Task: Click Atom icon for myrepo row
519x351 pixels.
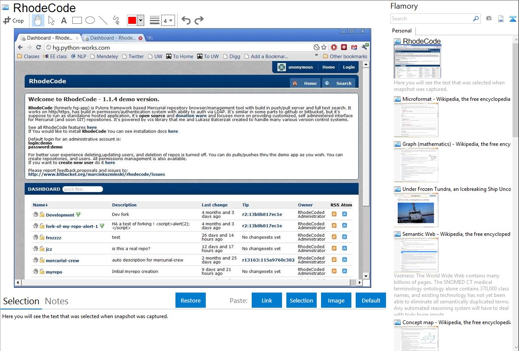Action: (x=344, y=271)
